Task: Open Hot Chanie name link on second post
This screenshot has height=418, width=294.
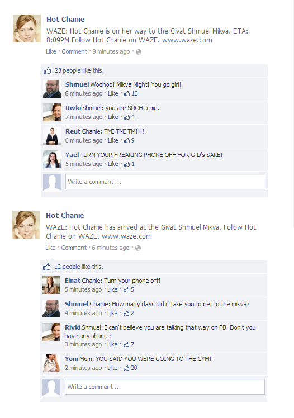Action: 65,215
